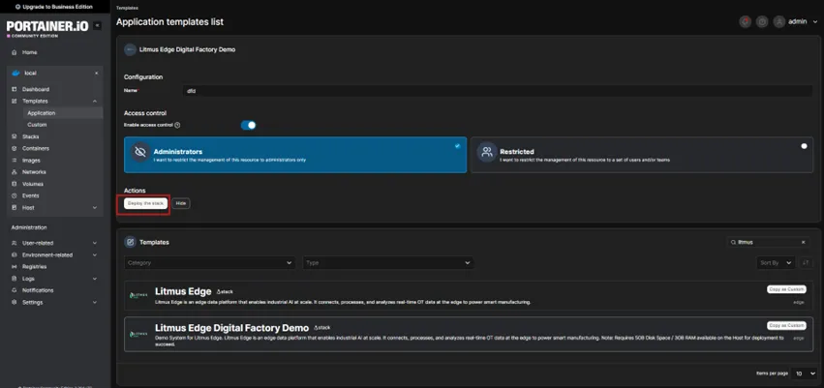The height and width of the screenshot is (388, 824).
Task: Clear the litmus search with the X
Action: coord(803,242)
